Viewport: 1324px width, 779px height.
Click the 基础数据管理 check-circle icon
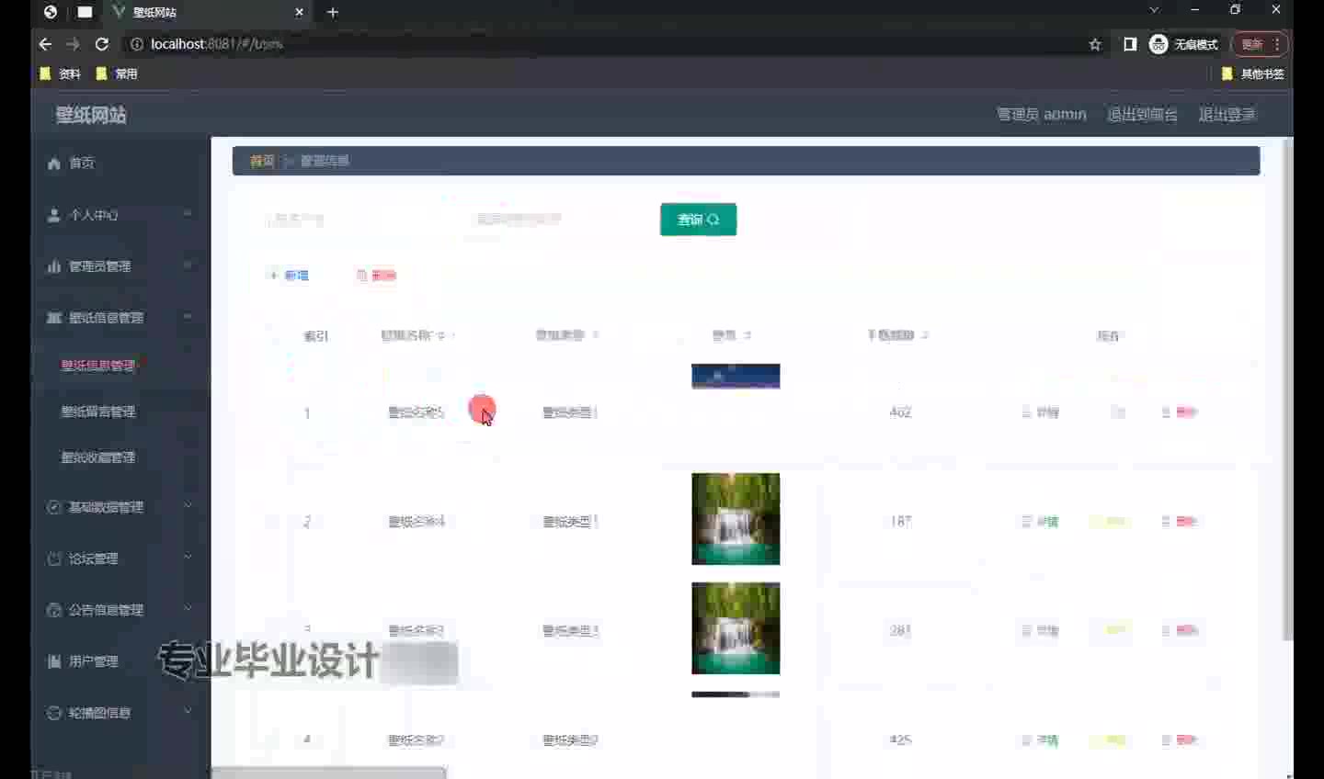coord(54,507)
